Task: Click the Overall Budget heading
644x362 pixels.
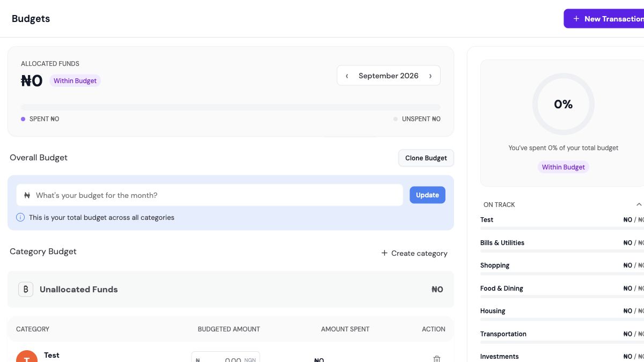Action: point(39,158)
